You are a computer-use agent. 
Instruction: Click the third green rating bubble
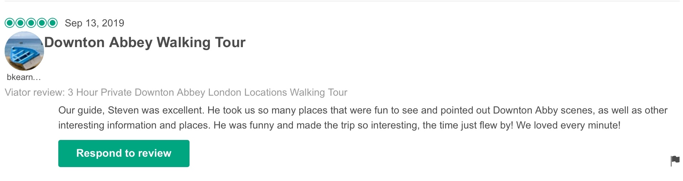coord(31,23)
